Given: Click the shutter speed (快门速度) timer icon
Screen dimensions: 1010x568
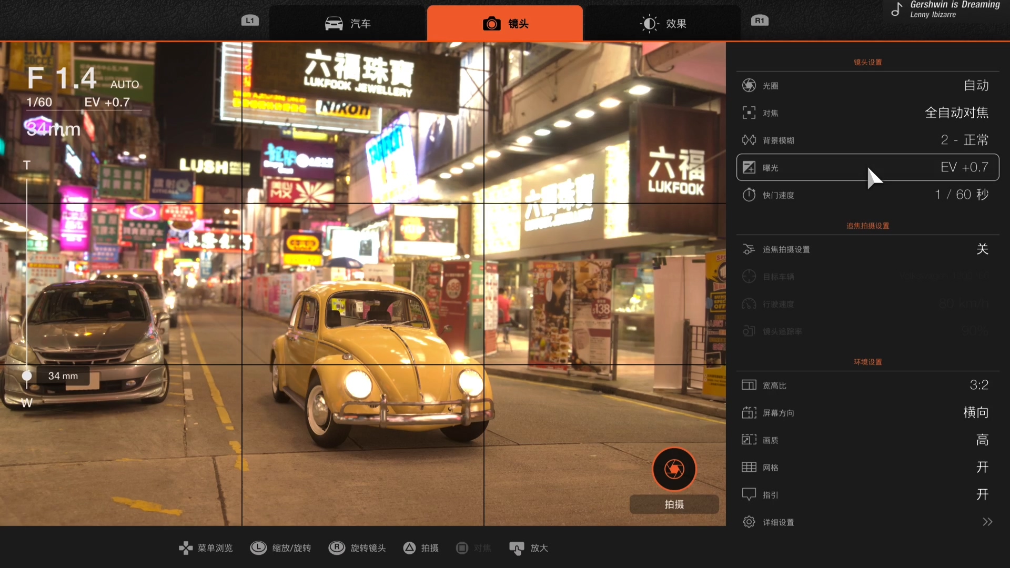Looking at the screenshot, I should pos(749,195).
